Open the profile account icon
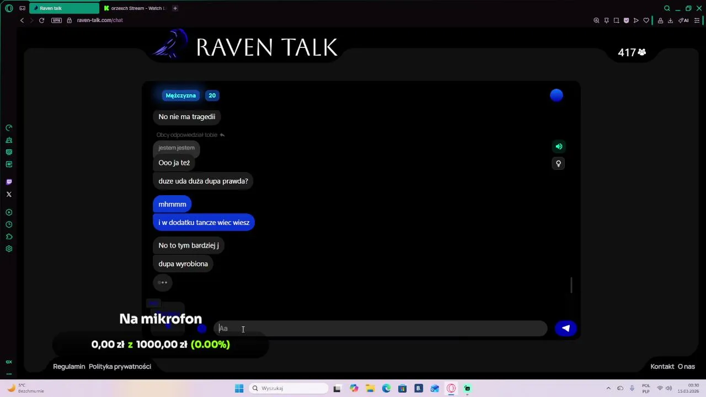 click(660, 20)
